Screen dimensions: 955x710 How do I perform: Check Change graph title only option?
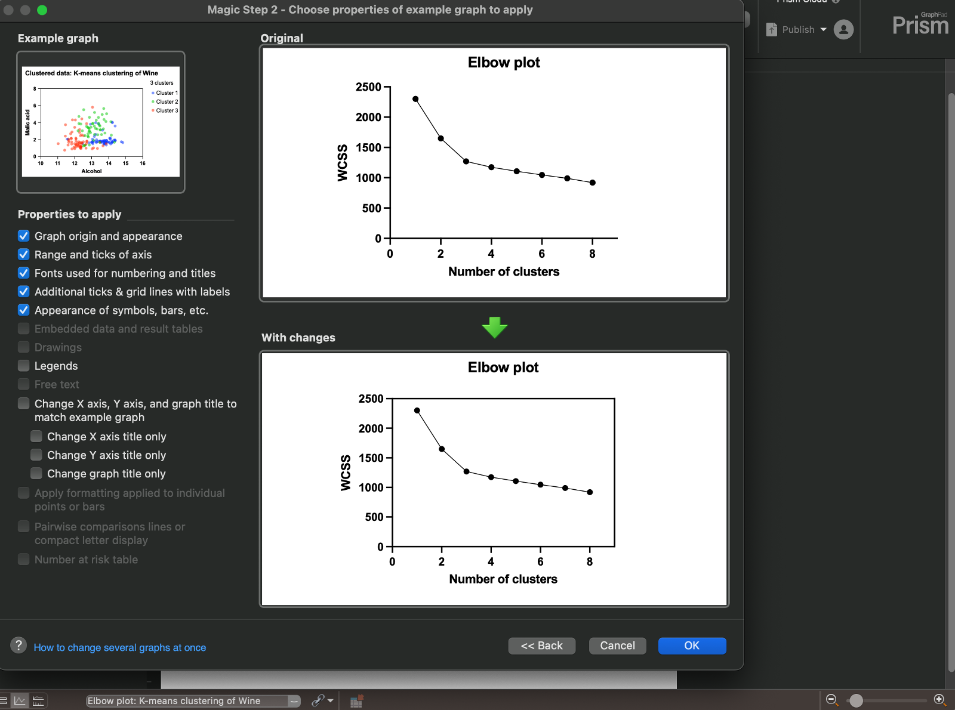coord(36,473)
